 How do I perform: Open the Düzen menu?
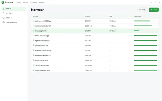tap(26, 3)
